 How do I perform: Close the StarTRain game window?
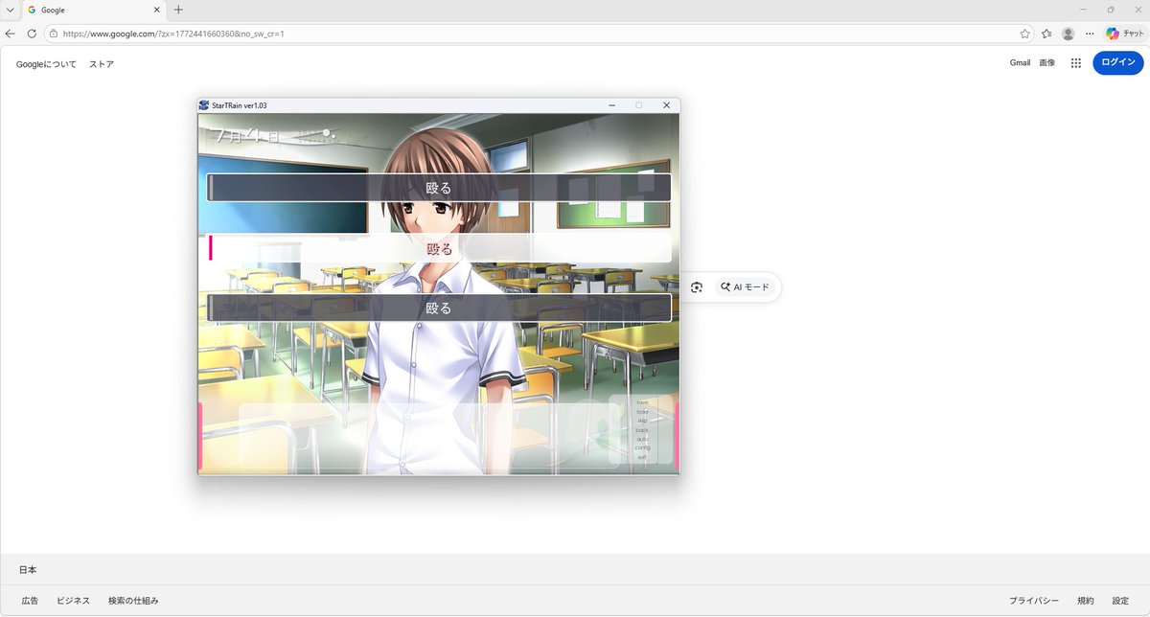666,105
